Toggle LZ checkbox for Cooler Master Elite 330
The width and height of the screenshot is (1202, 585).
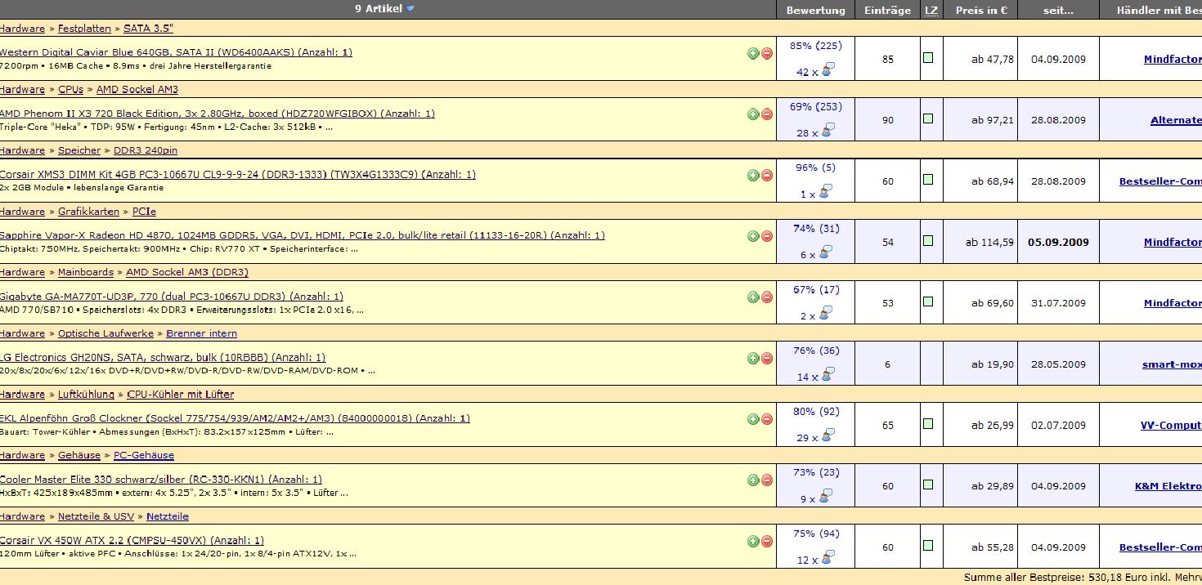(928, 485)
